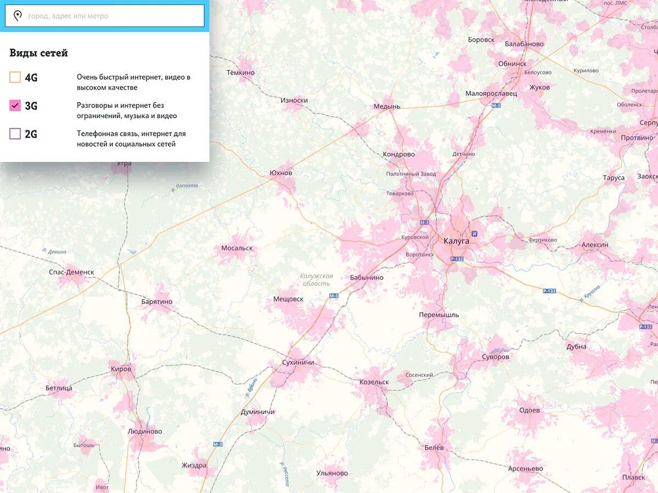Screen dimensions: 658x493
Task: Click the Мосальск label
Action: point(237,248)
